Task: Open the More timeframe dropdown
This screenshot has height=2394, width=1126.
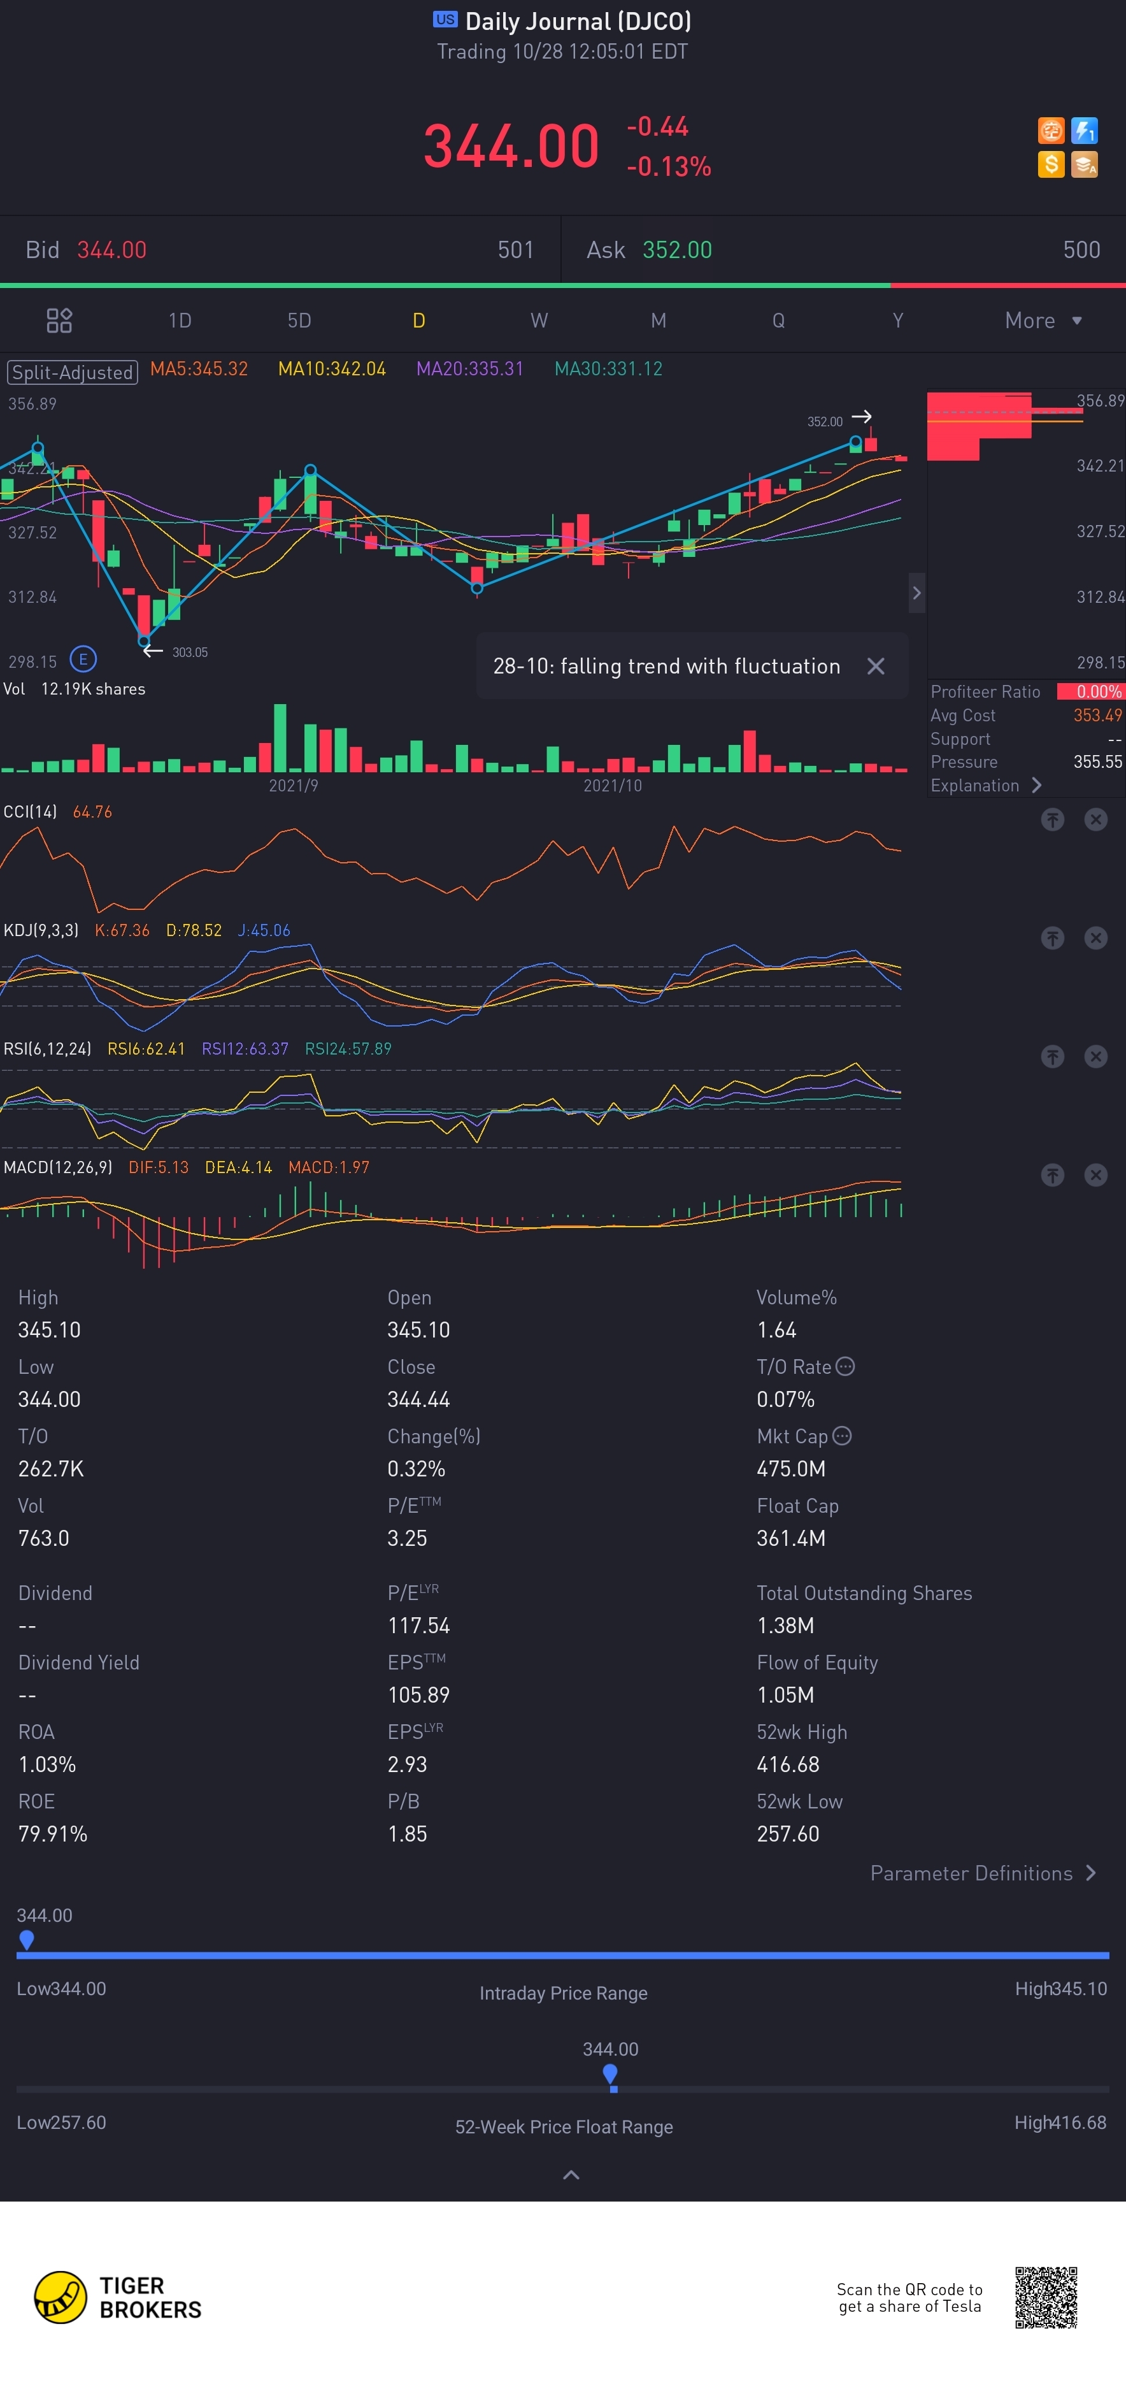Action: (1043, 321)
